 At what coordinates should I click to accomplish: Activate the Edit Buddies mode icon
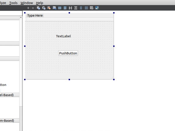click(x=49, y=8)
